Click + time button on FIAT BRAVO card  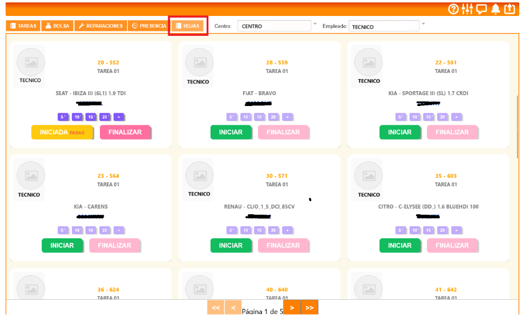point(288,117)
